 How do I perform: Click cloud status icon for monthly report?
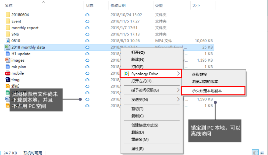(x=87, y=28)
